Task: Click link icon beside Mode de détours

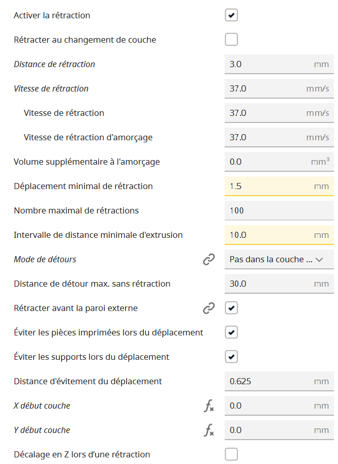Action: pyautogui.click(x=209, y=259)
